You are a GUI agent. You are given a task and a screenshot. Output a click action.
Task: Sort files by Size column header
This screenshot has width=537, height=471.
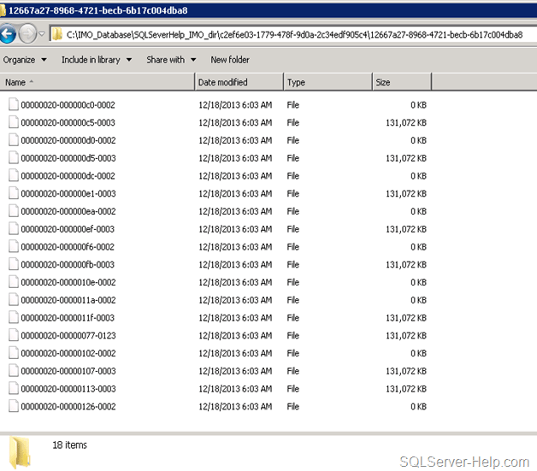[401, 82]
